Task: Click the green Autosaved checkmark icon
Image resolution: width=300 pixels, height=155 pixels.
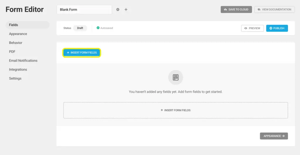Action: (98, 28)
